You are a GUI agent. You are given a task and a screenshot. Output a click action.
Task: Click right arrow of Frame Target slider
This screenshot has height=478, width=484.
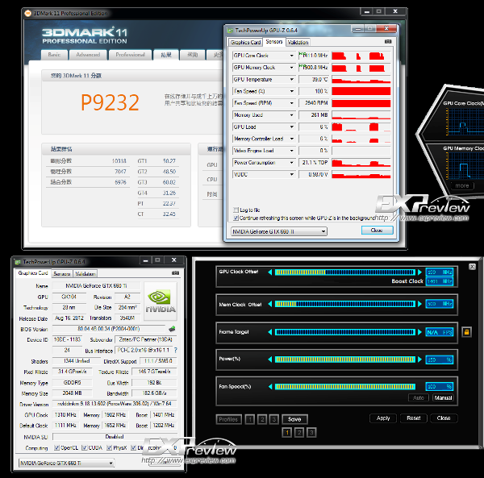coord(419,332)
